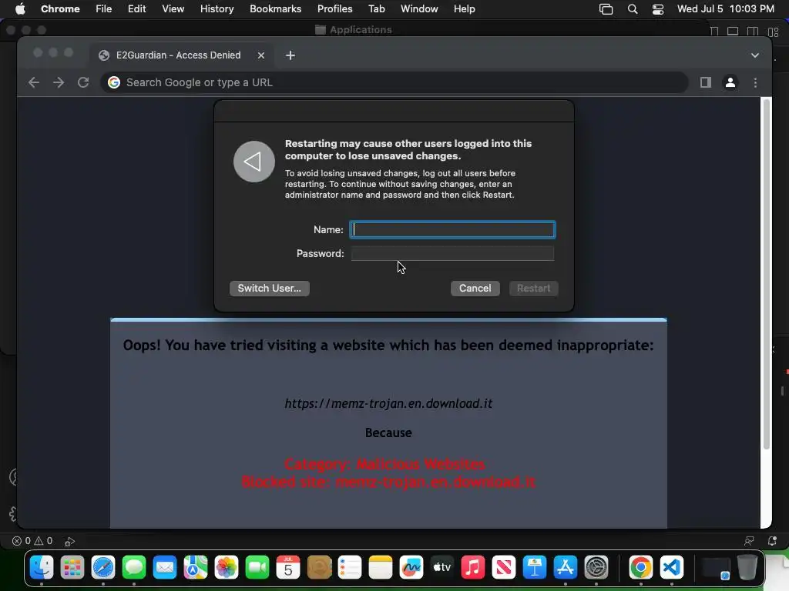Click the VS Code run and debug status icon

pyautogui.click(x=70, y=541)
